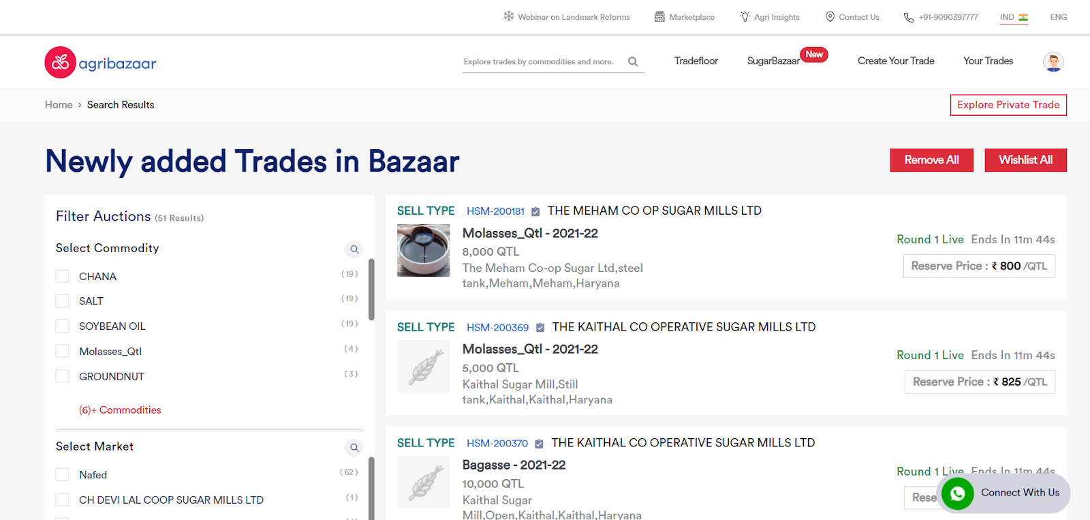
Task: Click verified badge beside HSM-200370
Action: coord(539,444)
